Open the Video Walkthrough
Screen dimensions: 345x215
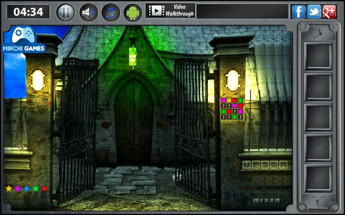[170, 10]
